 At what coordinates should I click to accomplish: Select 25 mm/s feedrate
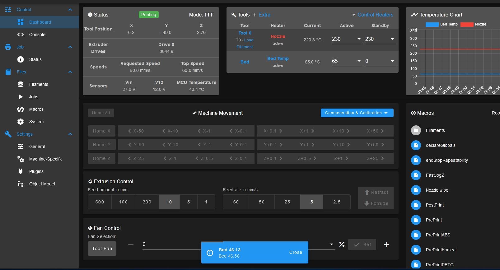(x=287, y=202)
